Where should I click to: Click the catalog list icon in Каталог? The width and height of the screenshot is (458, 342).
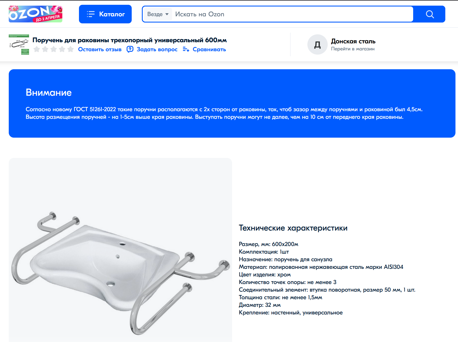91,14
